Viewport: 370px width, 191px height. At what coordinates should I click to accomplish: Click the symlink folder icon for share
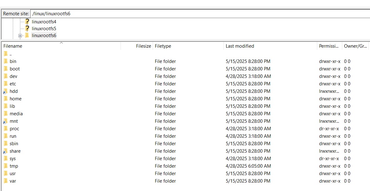coord(5,151)
